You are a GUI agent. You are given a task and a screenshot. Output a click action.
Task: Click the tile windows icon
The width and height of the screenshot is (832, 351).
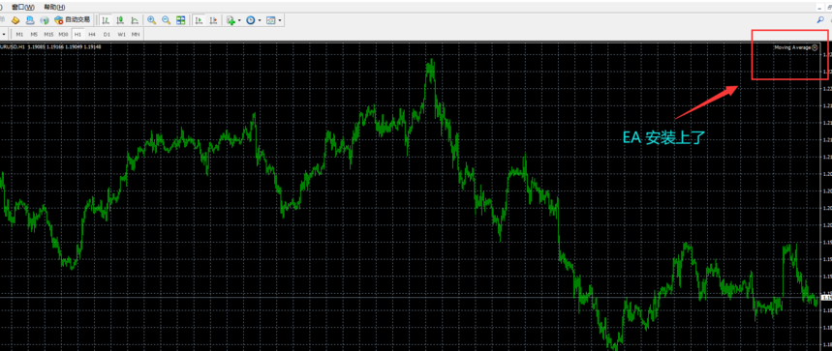(181, 20)
